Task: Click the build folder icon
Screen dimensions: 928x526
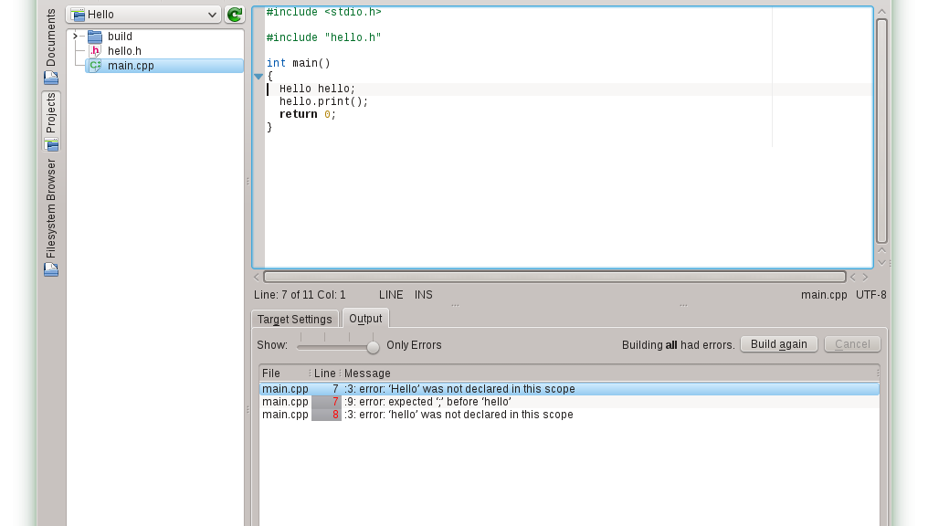Action: [x=95, y=37]
